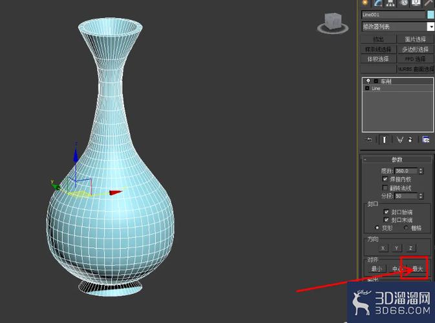Click the NURBS 曲面选择 button
Screen dimensions: 435x323
coord(416,68)
